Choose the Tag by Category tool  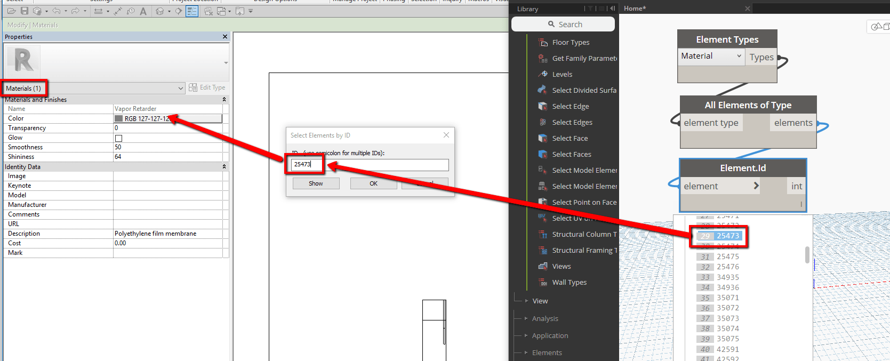point(131,11)
